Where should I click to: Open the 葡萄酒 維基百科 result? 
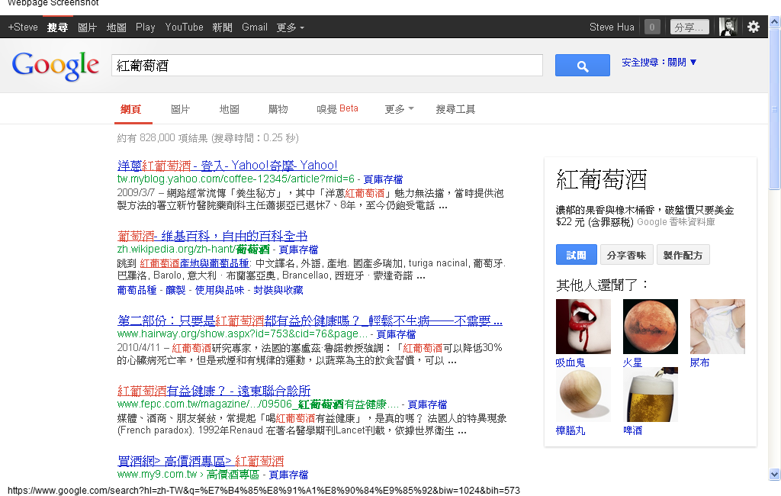212,236
